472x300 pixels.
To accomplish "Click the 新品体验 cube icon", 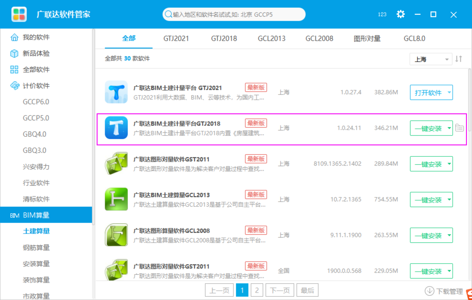I will point(14,53).
